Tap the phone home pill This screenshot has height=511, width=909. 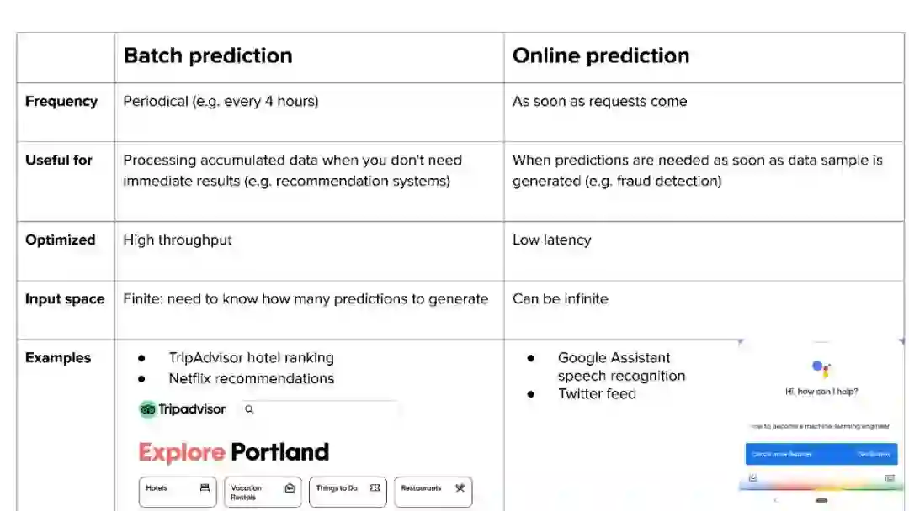821,500
